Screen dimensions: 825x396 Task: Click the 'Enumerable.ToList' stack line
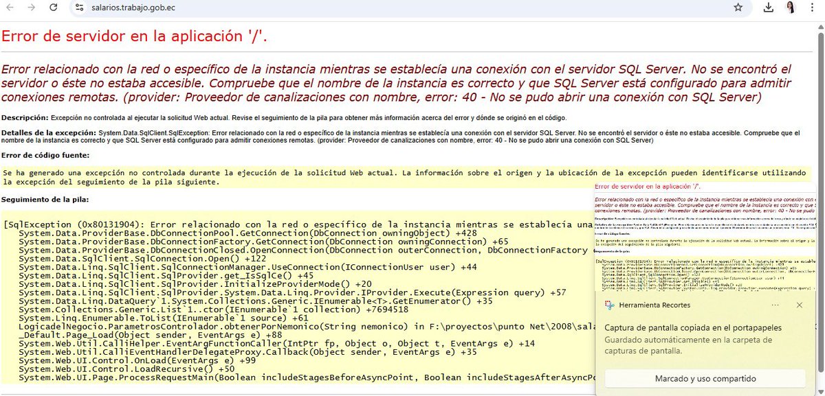click(164, 318)
